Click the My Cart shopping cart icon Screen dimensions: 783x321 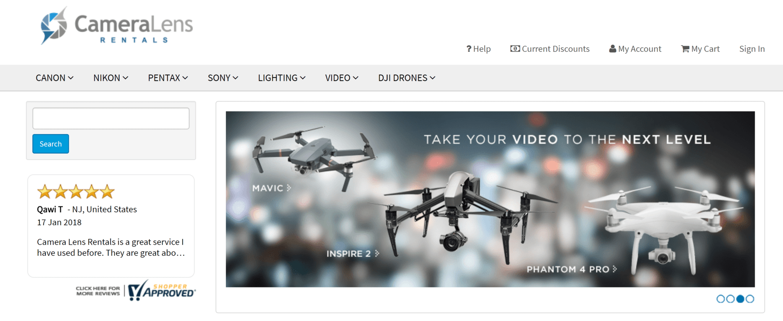pyautogui.click(x=685, y=49)
